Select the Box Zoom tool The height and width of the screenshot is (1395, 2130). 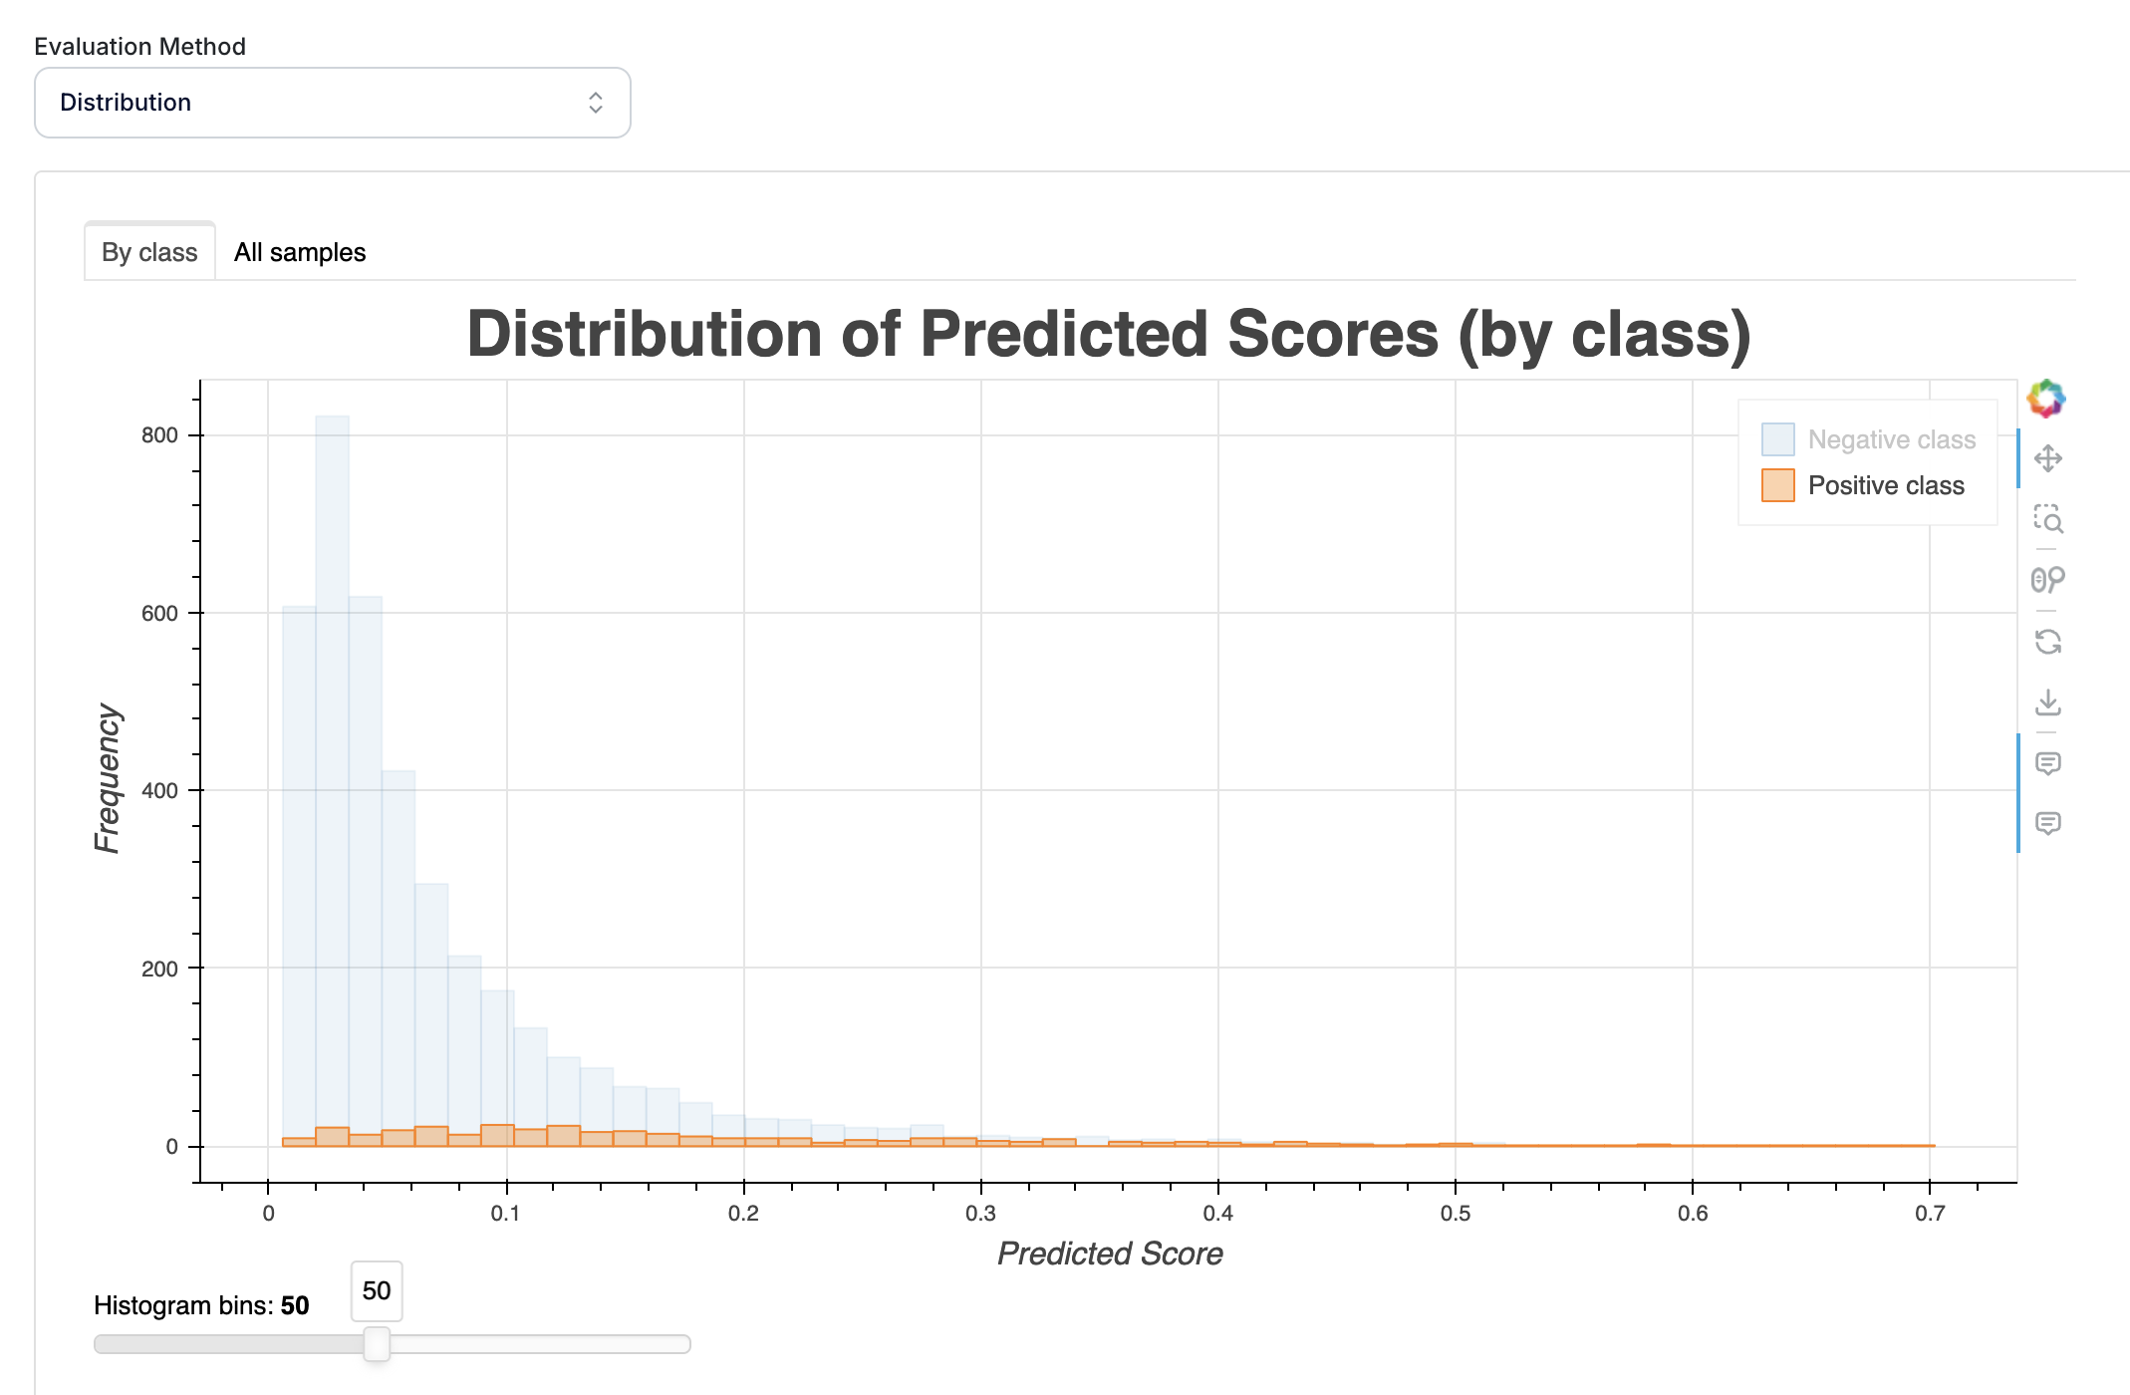[2047, 519]
